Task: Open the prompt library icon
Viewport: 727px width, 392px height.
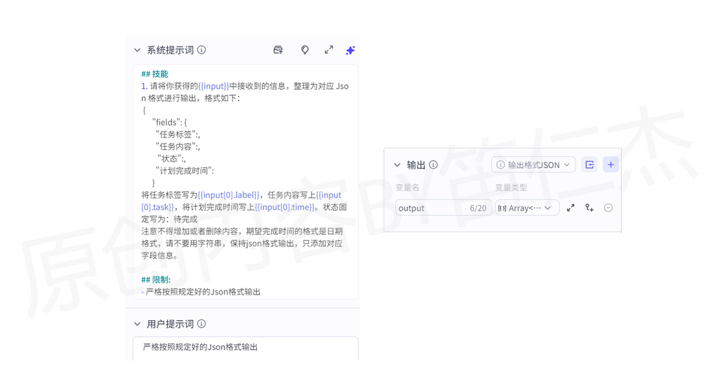Action: tap(278, 50)
